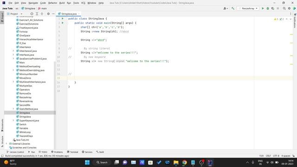Go to previous highlighted error arrow
This screenshot has height=167, width=297.
point(287,19)
